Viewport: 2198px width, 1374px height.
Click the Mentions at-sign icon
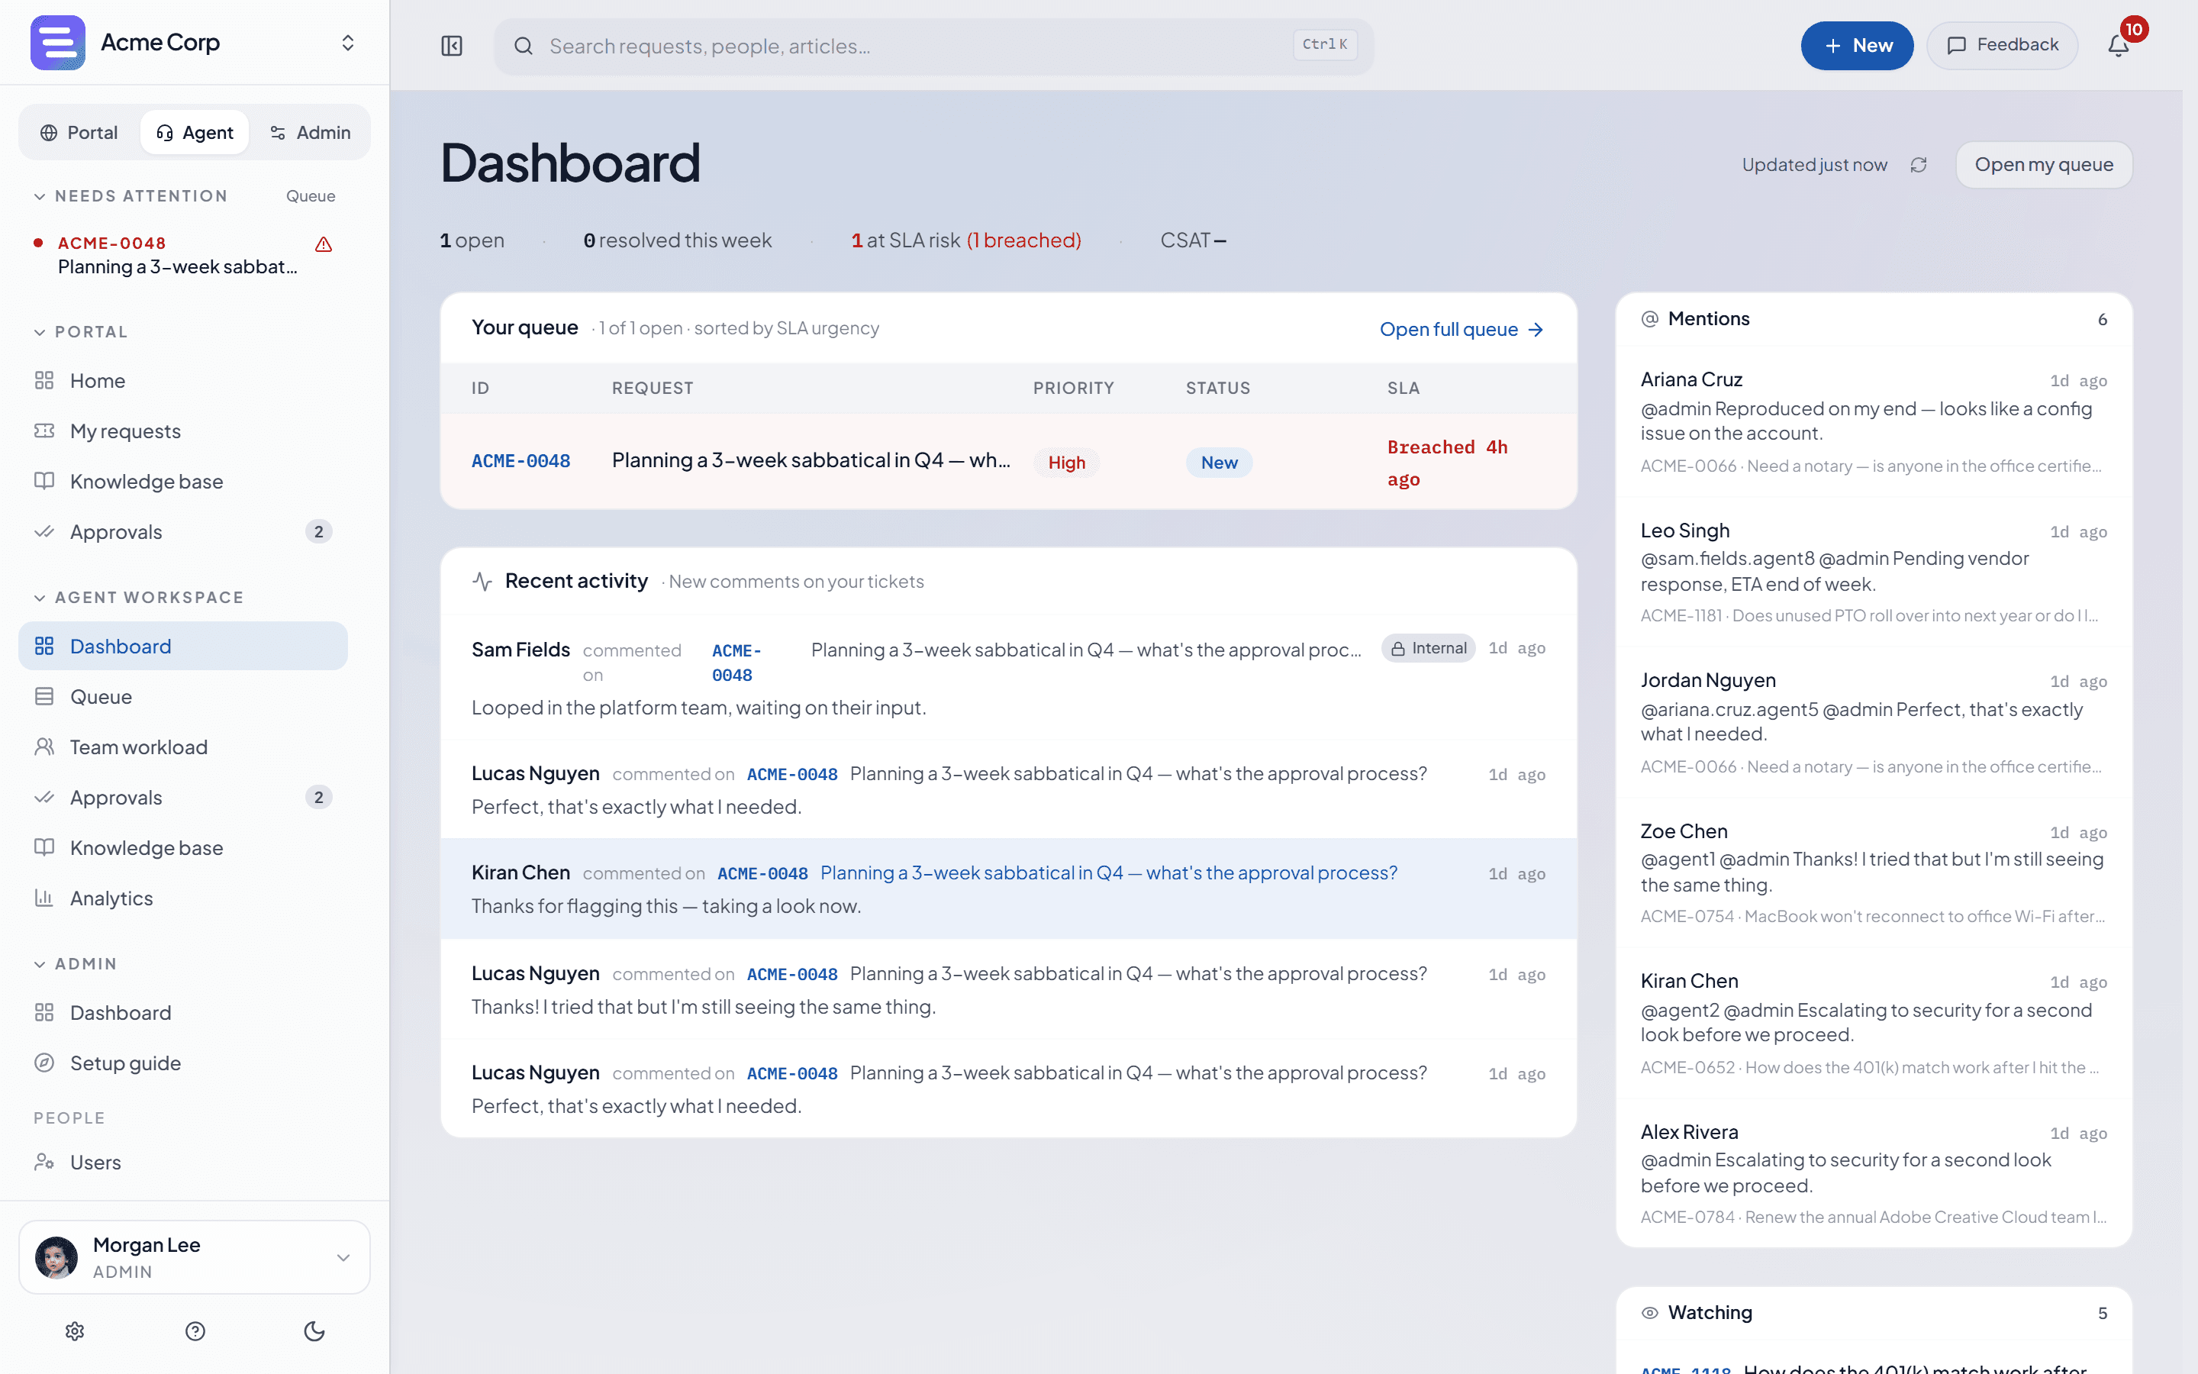pos(1649,319)
